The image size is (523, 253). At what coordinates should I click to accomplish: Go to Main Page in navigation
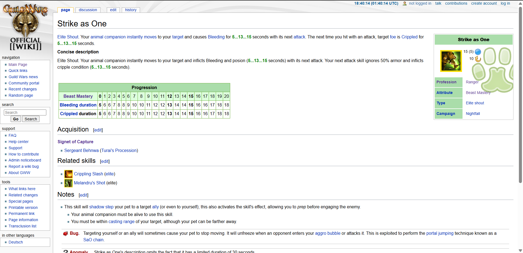[x=18, y=65]
